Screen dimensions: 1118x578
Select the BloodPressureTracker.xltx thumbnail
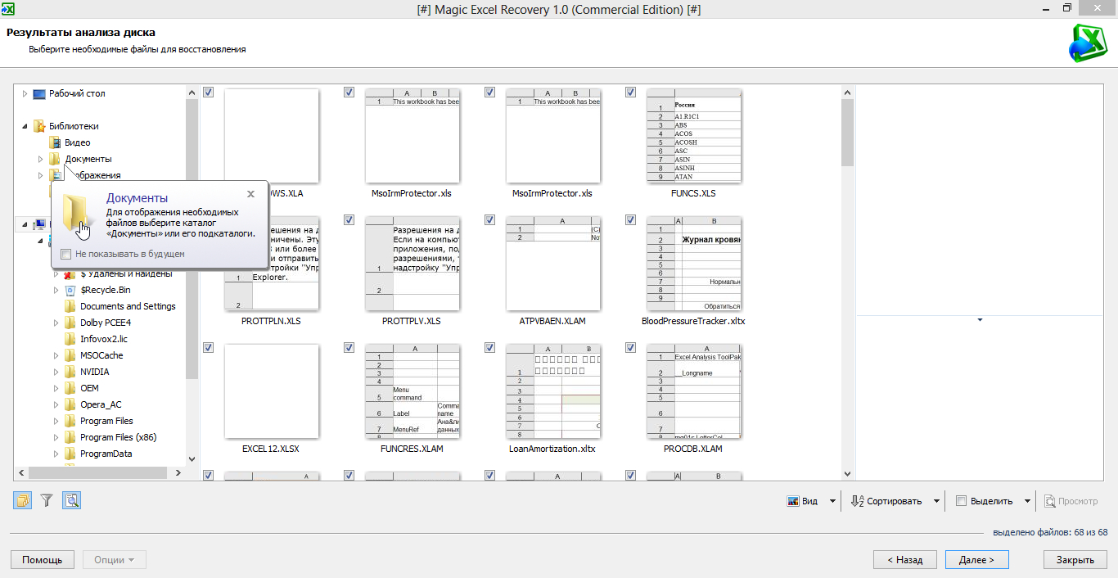[694, 264]
